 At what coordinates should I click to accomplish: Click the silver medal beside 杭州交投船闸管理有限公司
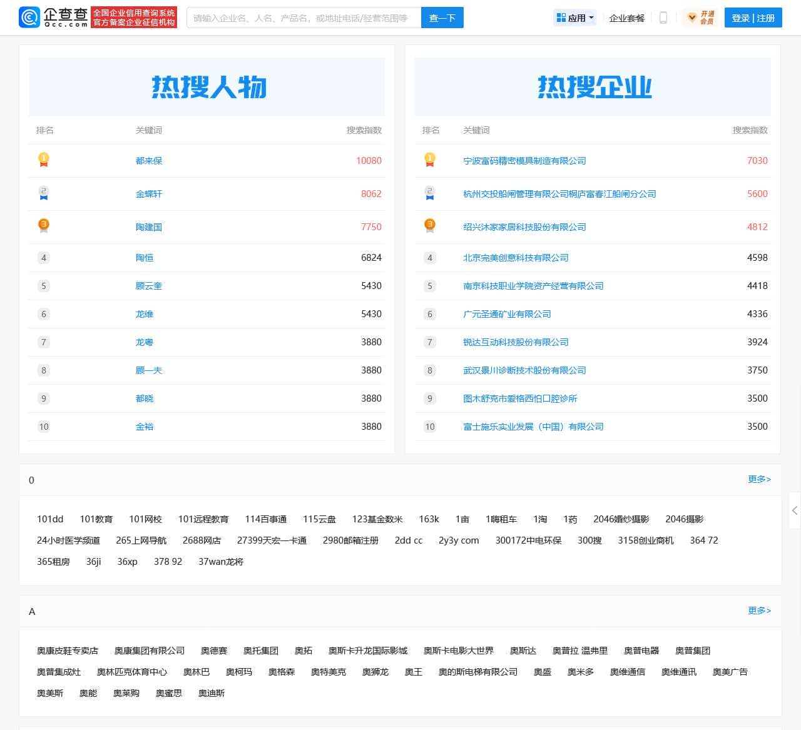430,193
